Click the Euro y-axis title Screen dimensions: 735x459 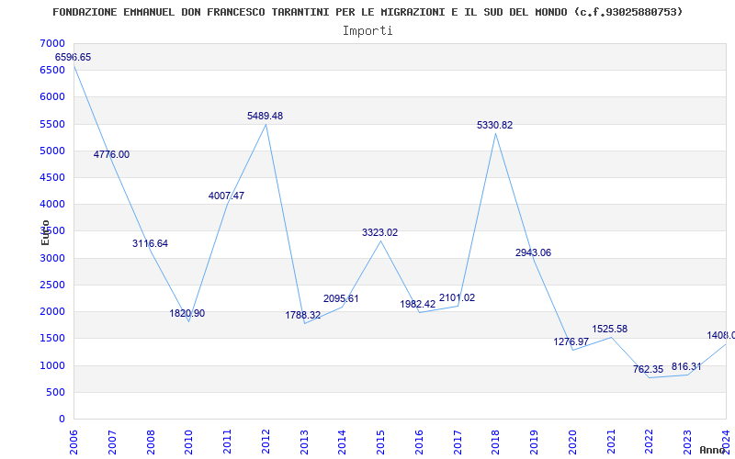(x=45, y=232)
